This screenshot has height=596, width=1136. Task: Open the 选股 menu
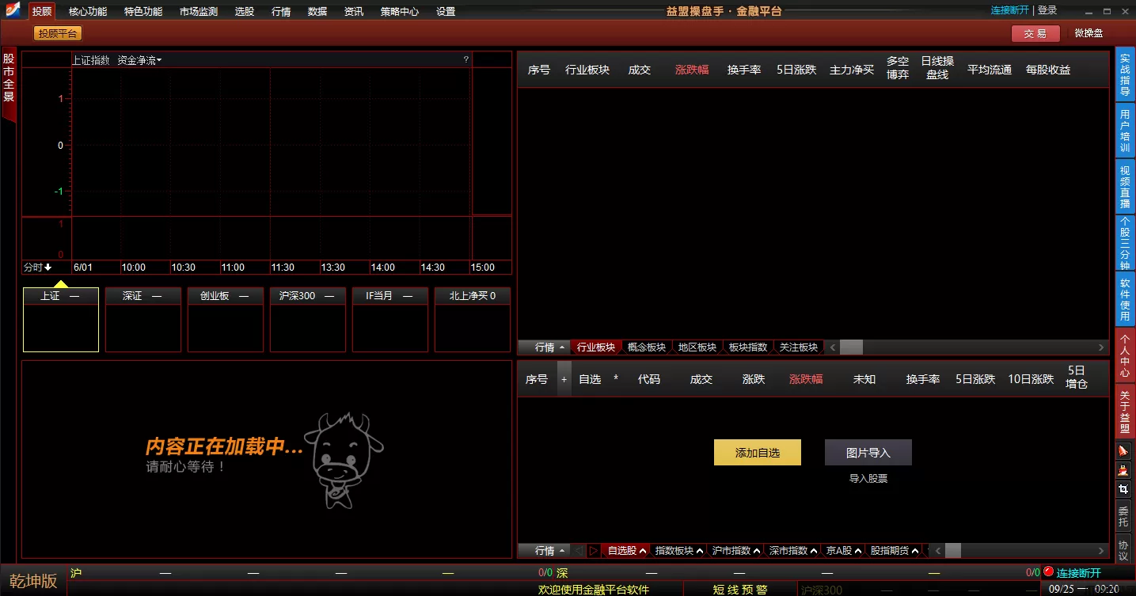245,12
